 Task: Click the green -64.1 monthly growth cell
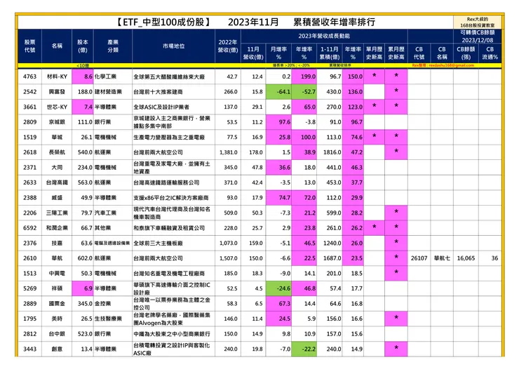tap(278, 92)
